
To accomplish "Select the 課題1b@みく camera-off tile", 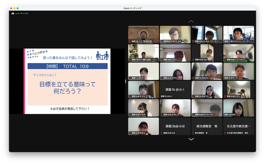I will pyautogui.click(x=175, y=90).
